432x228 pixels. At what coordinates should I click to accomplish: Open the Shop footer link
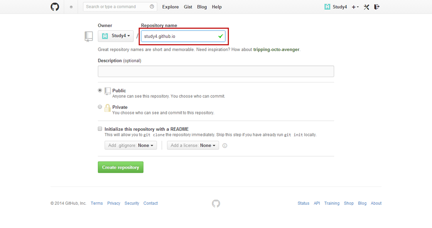(x=348, y=203)
